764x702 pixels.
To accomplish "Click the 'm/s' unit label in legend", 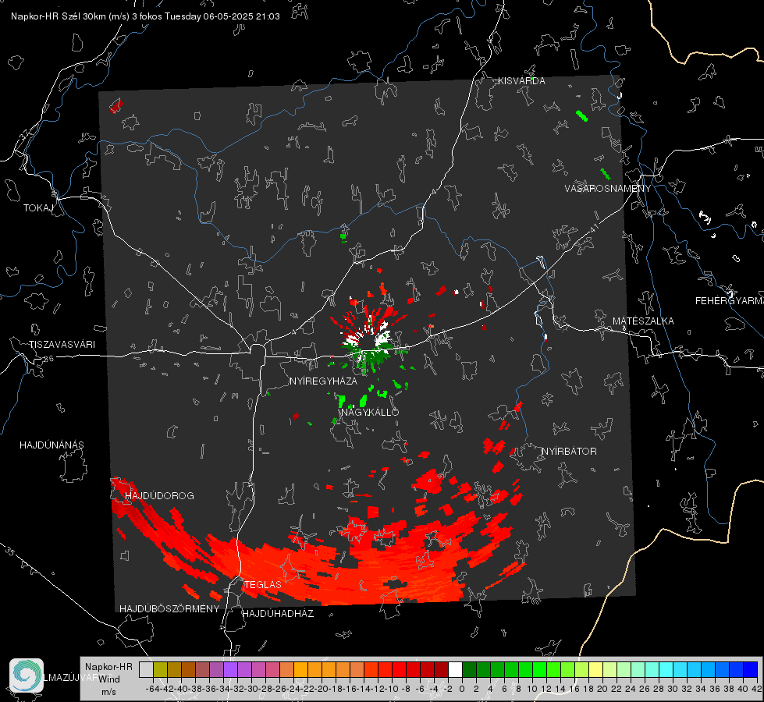I will [x=108, y=692].
